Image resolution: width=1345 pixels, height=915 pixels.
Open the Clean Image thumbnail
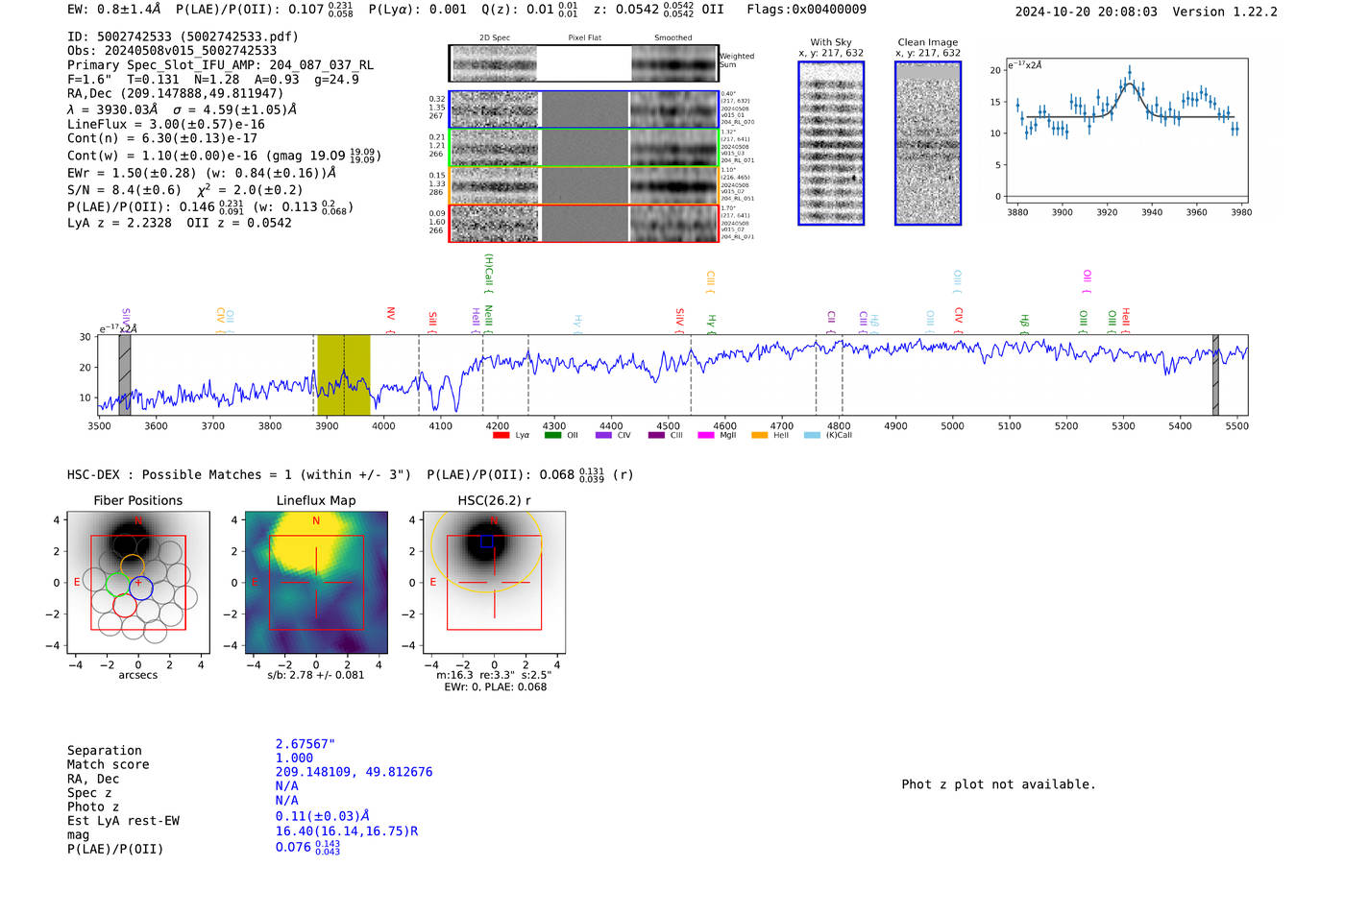[928, 143]
